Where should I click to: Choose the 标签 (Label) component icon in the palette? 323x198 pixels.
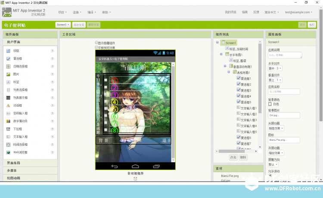click(8, 82)
